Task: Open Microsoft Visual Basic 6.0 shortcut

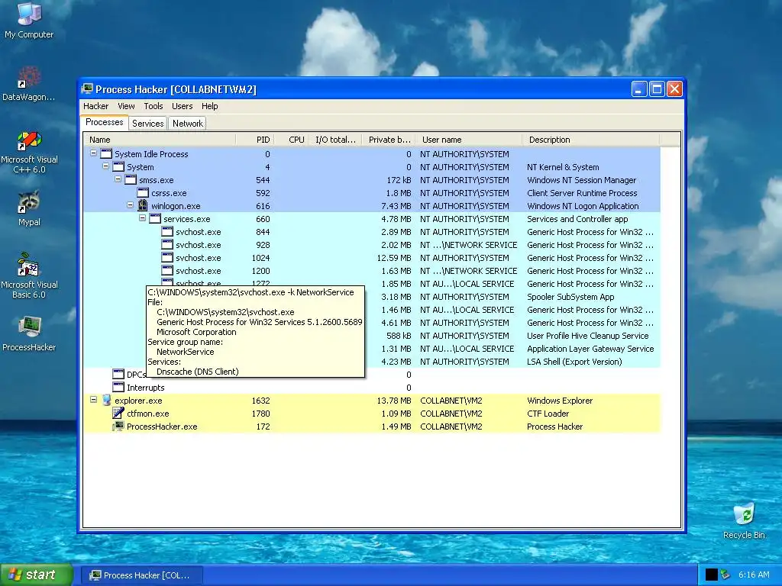Action: pyautogui.click(x=29, y=276)
